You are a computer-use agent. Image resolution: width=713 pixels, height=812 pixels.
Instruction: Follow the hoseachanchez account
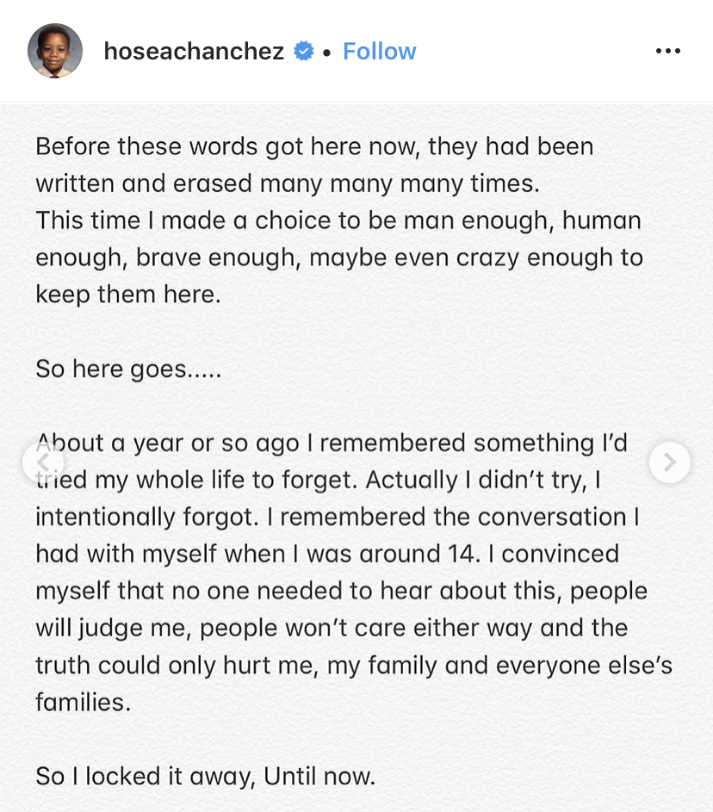[379, 52]
